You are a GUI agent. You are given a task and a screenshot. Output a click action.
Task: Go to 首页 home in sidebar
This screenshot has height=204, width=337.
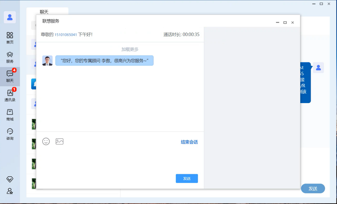coord(10,38)
